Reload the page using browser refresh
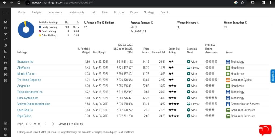 [19, 3]
